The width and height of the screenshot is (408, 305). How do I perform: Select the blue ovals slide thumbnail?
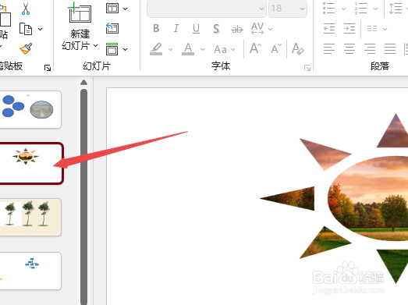tap(30, 109)
